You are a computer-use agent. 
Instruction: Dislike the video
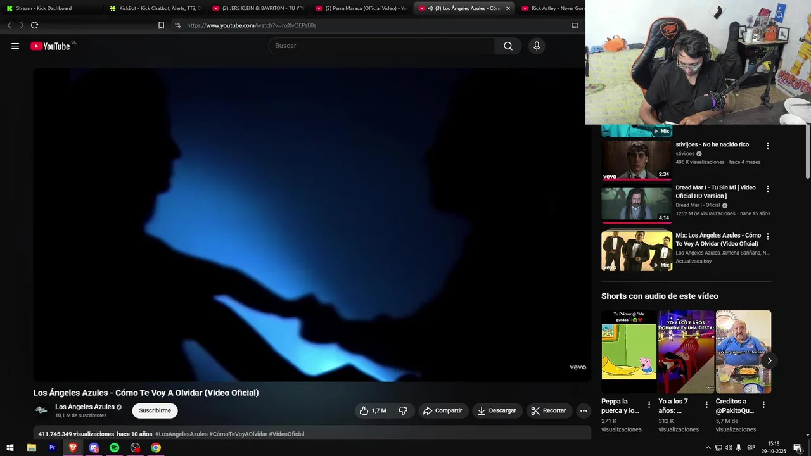click(403, 410)
